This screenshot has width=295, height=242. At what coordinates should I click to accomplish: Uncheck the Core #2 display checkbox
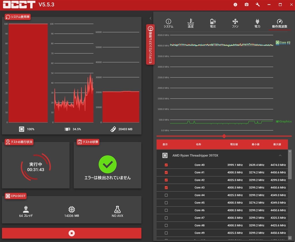[x=166, y=180]
